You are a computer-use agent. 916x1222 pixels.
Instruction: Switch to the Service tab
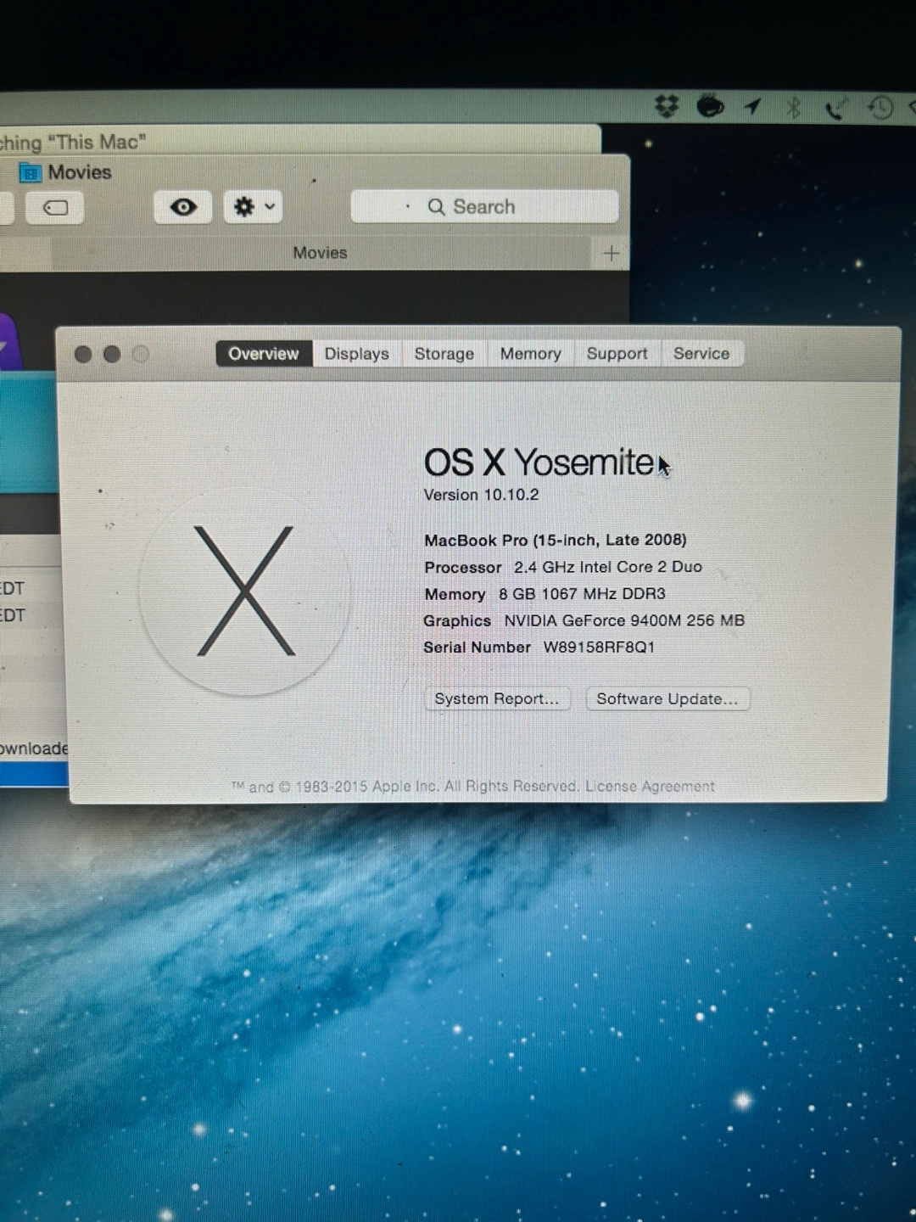[701, 354]
